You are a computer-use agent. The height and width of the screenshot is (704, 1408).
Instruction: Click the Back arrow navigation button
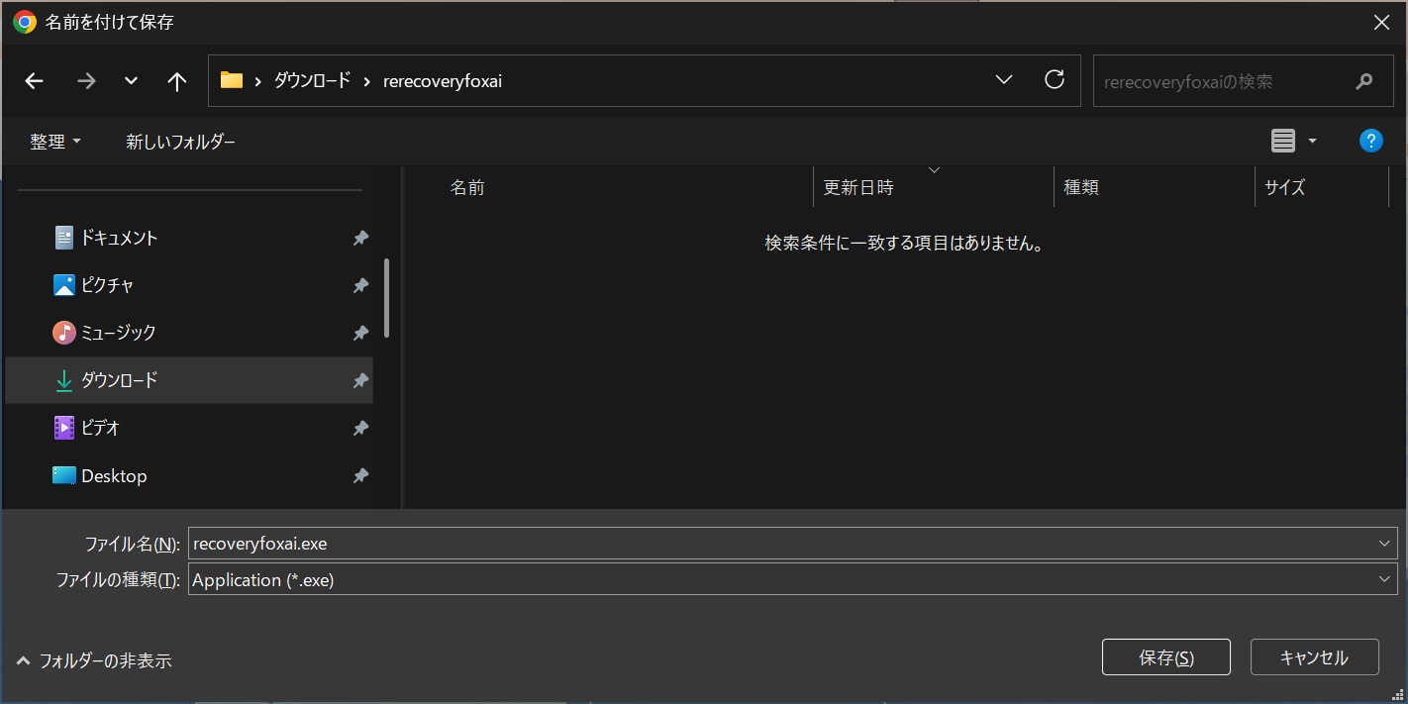[35, 81]
